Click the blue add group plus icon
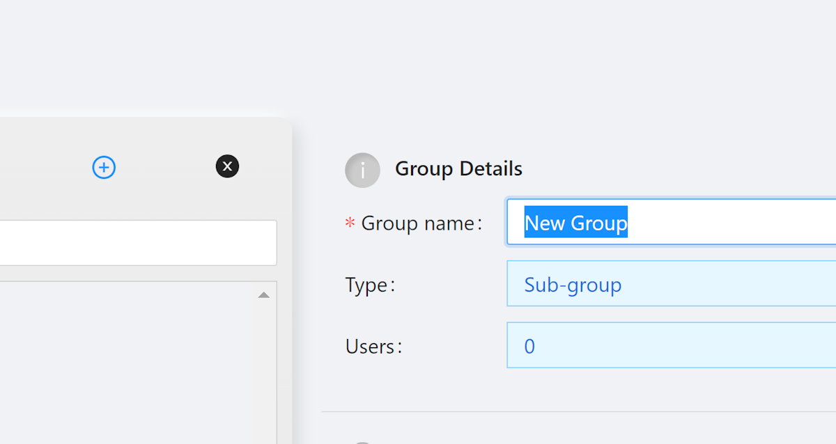836x444 pixels. (104, 167)
